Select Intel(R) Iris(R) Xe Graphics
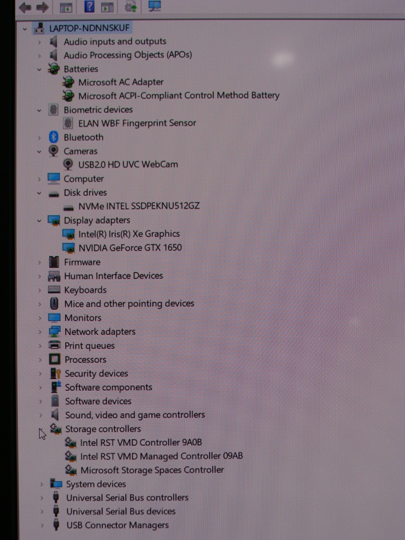Viewport: 405px width, 540px height. point(129,234)
